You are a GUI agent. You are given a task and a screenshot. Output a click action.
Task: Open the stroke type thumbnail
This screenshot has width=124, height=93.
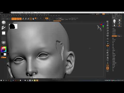point(4,28)
